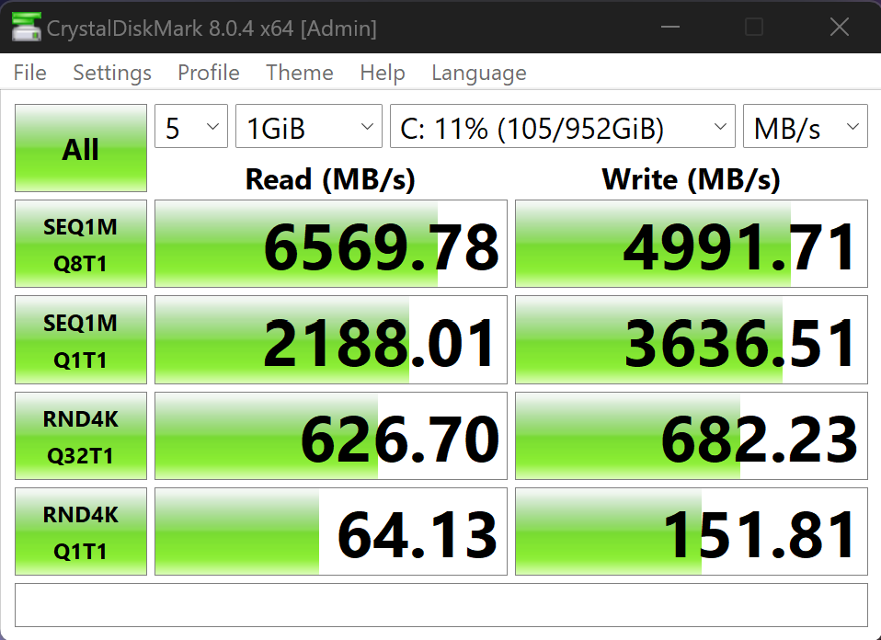The height and width of the screenshot is (640, 881).
Task: Open the File menu
Action: click(x=29, y=73)
